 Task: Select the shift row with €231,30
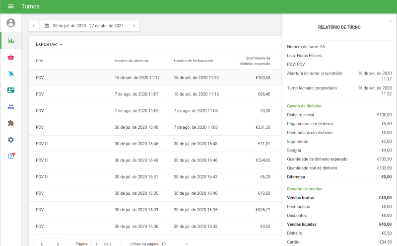(154, 127)
